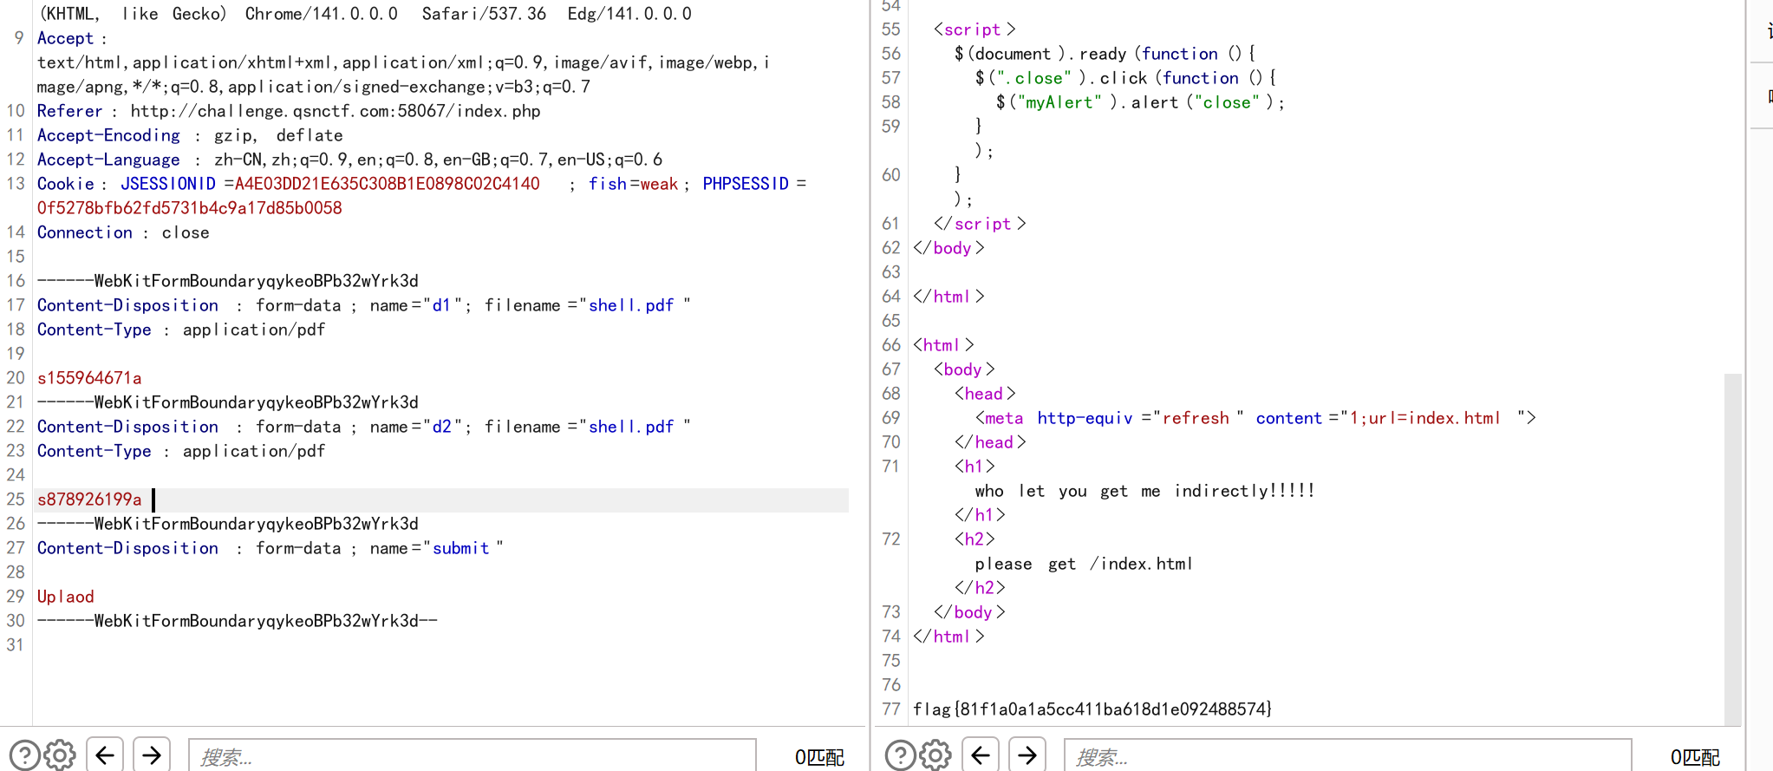
Task: Click shell.pdf filename in d1 part
Action: (x=631, y=305)
